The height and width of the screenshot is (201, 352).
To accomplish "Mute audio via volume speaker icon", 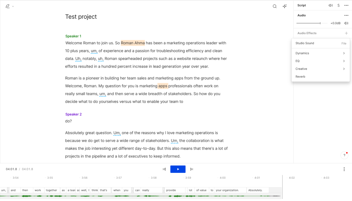I will pos(346,23).
